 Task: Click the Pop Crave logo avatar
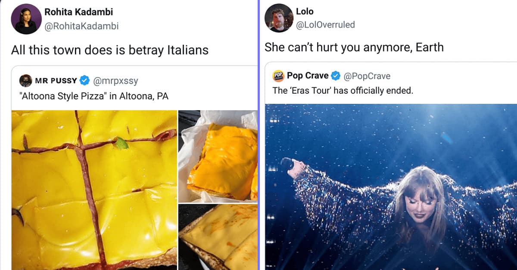coord(278,76)
